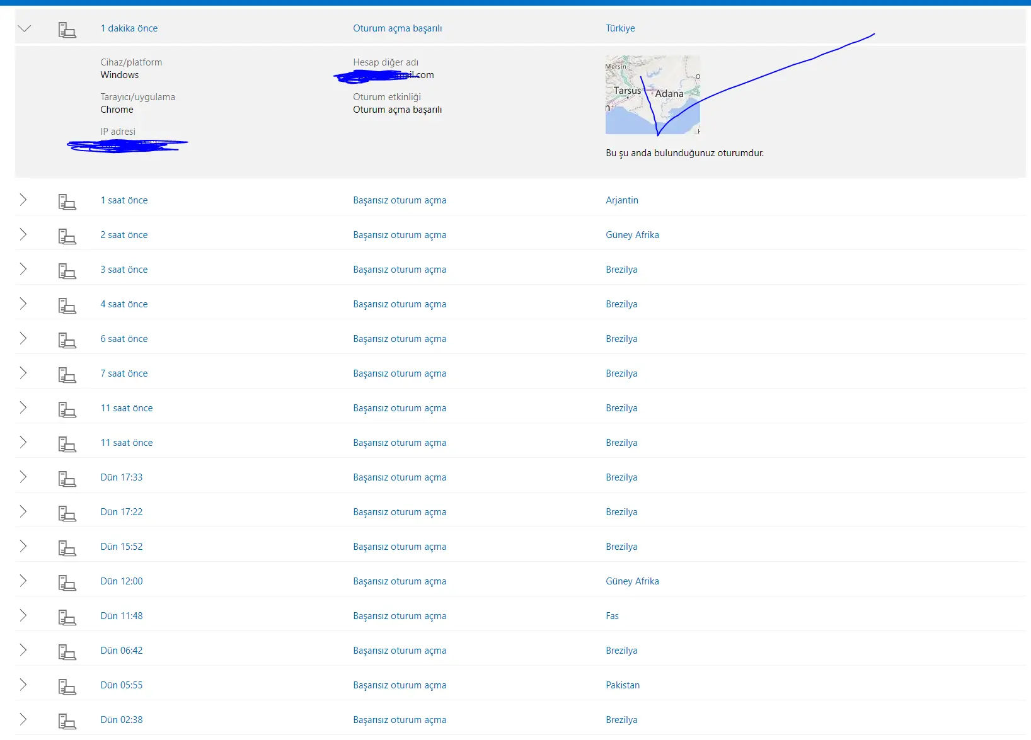The width and height of the screenshot is (1031, 740).
Task: Click the 7 saat önce timestamp
Action: click(x=124, y=373)
